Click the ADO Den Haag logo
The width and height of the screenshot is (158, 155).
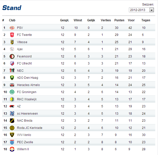coord(12,78)
